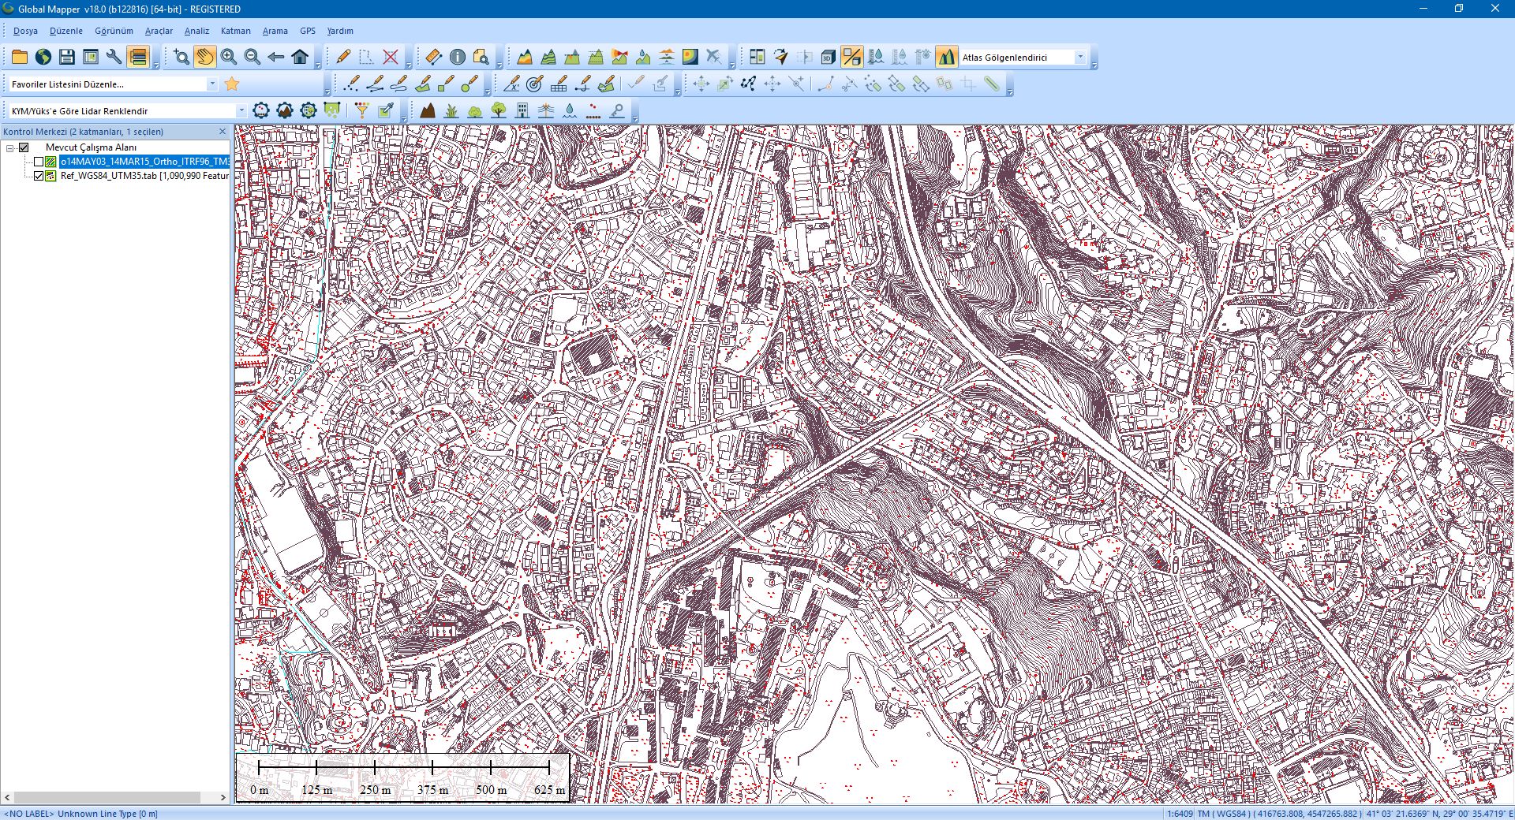Zoom in with the plus magnifier
The image size is (1515, 820).
229,57
